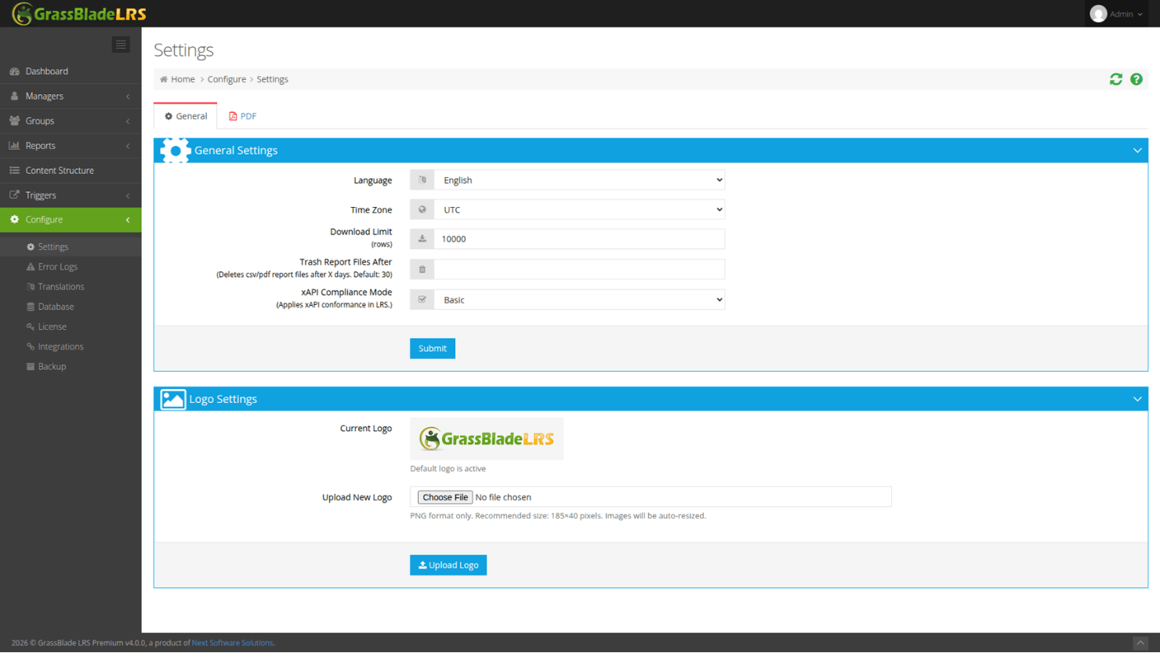The width and height of the screenshot is (1160, 653).
Task: Open the green help question mark icon
Action: click(1136, 79)
